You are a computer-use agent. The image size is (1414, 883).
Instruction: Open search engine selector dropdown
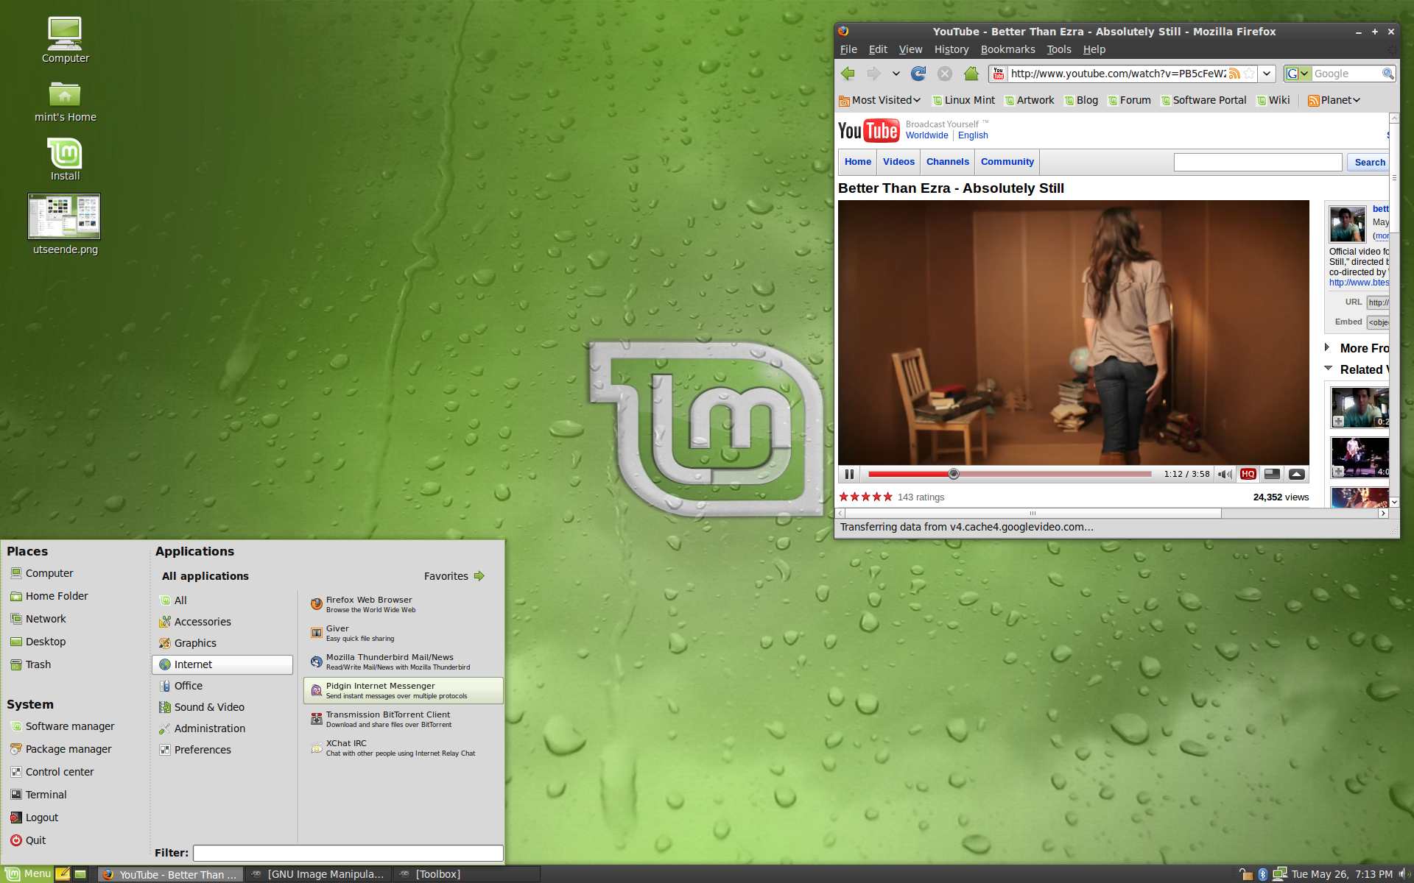(1298, 74)
